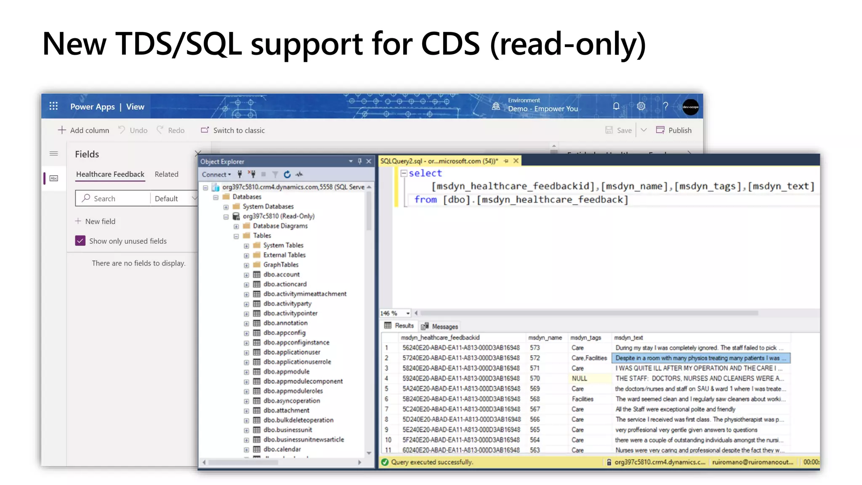Refresh the Object Explorer tree
The height and width of the screenshot is (485, 862).
pos(287,174)
